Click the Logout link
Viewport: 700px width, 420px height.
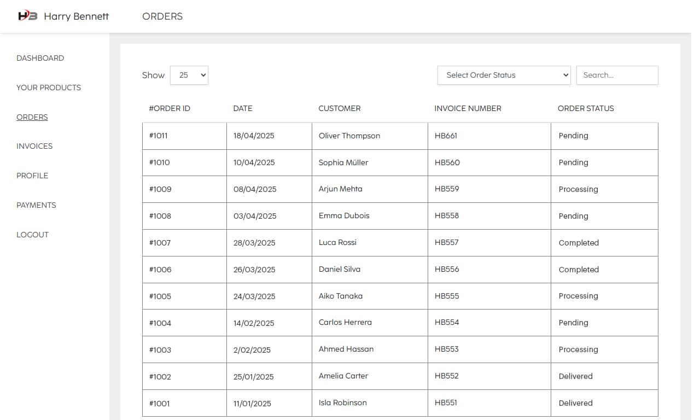(x=32, y=235)
